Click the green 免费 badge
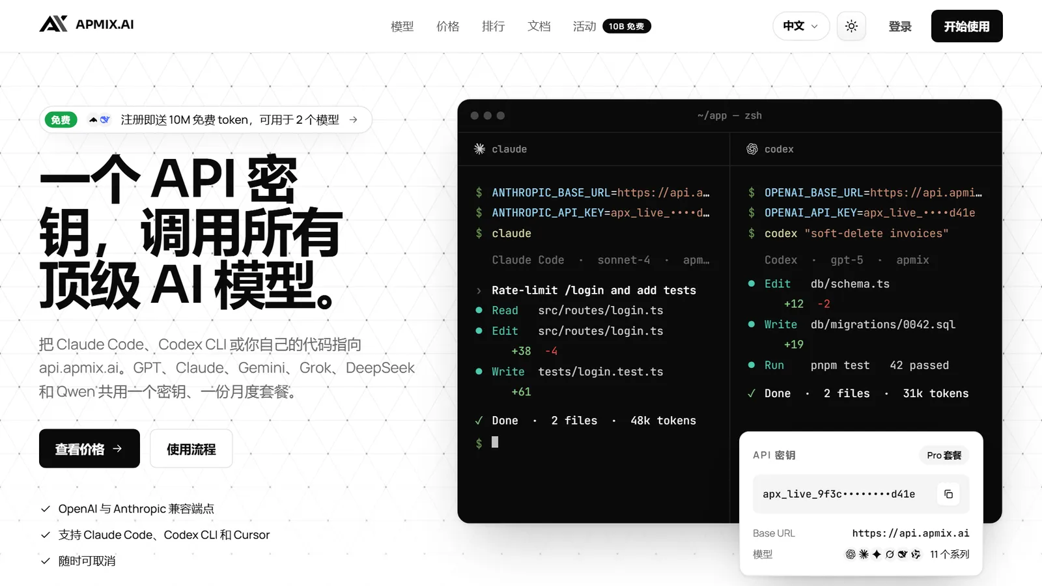 pyautogui.click(x=61, y=120)
